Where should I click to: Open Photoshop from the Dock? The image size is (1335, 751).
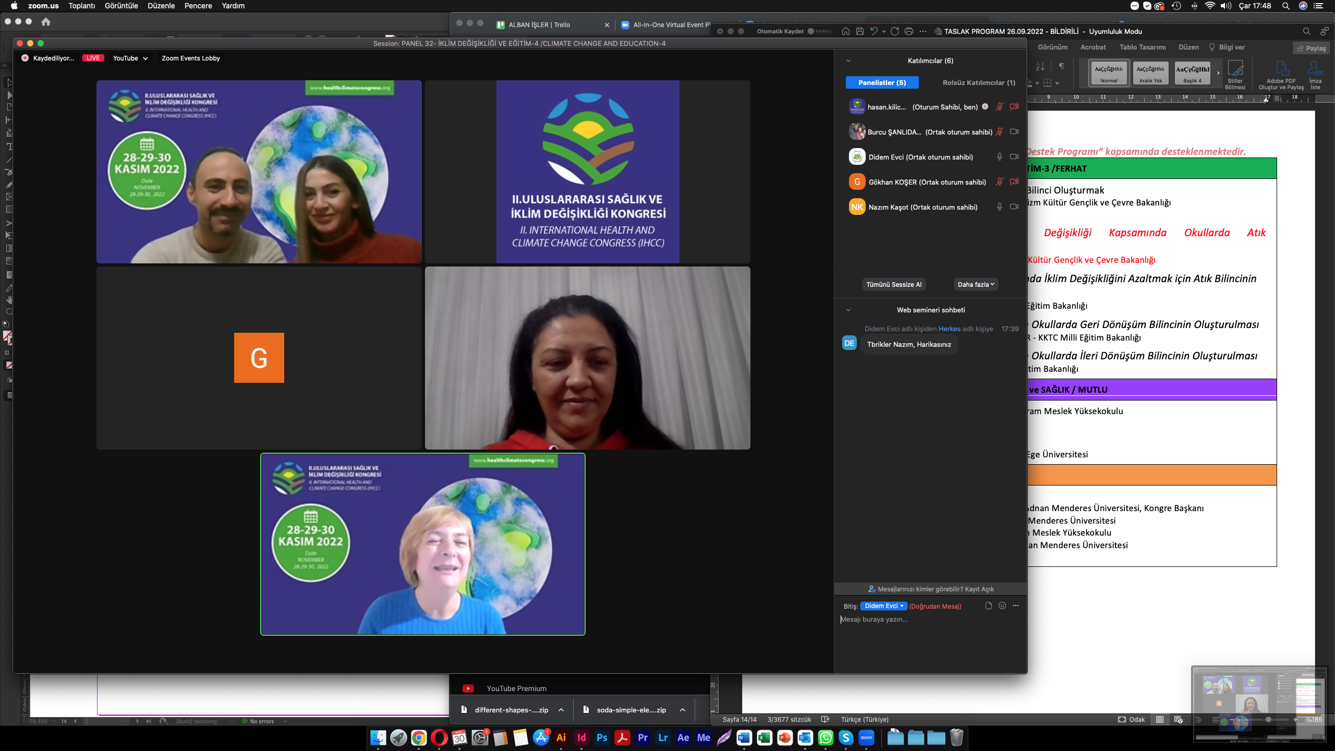[602, 737]
